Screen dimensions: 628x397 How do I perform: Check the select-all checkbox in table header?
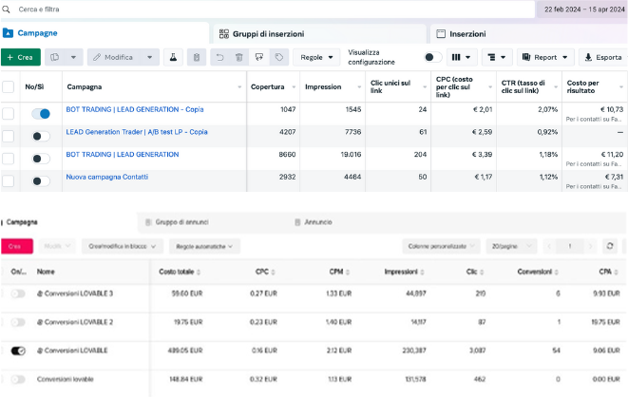tap(9, 87)
